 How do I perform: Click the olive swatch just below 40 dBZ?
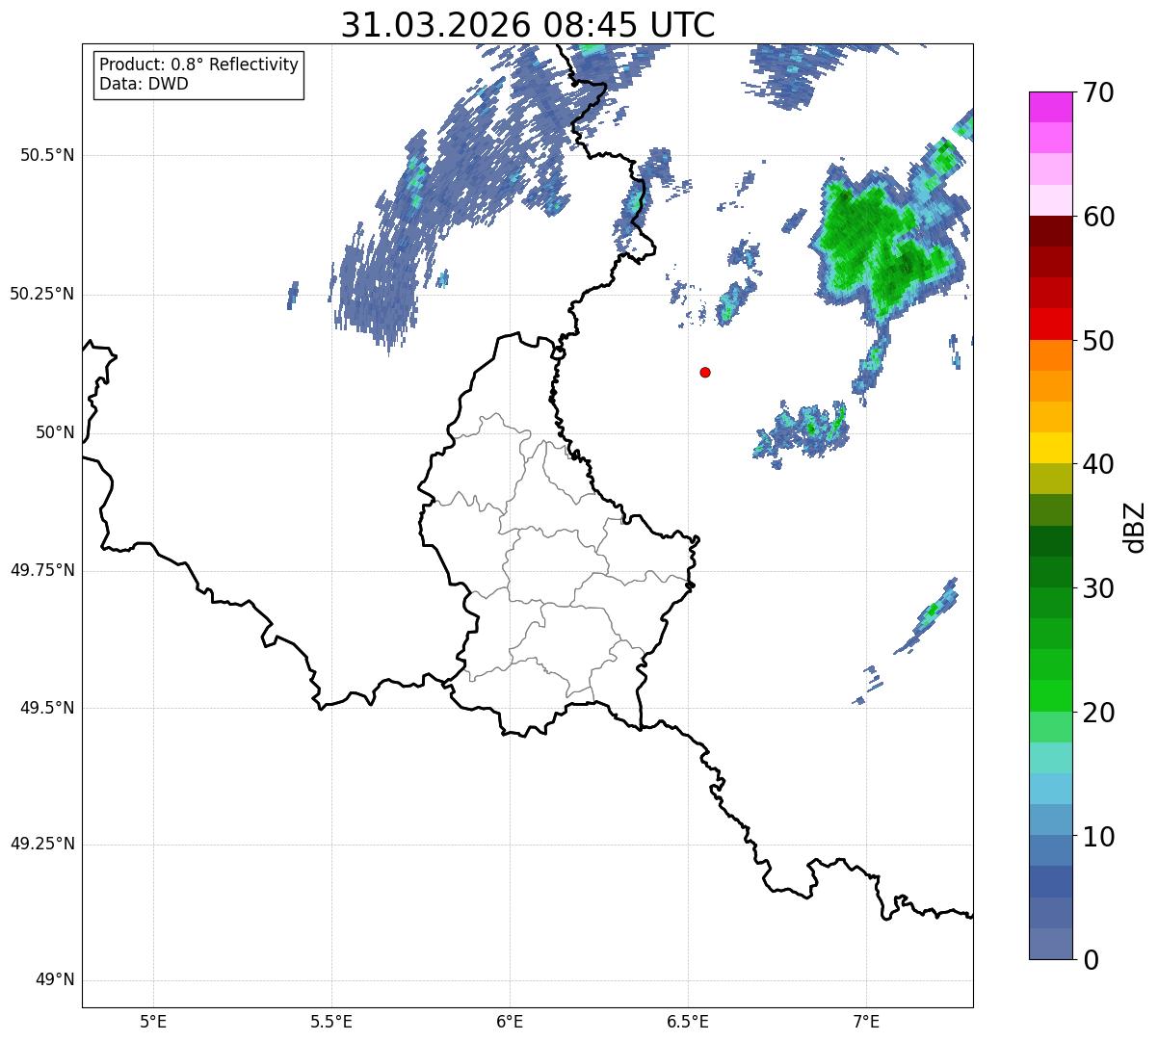point(1050,479)
